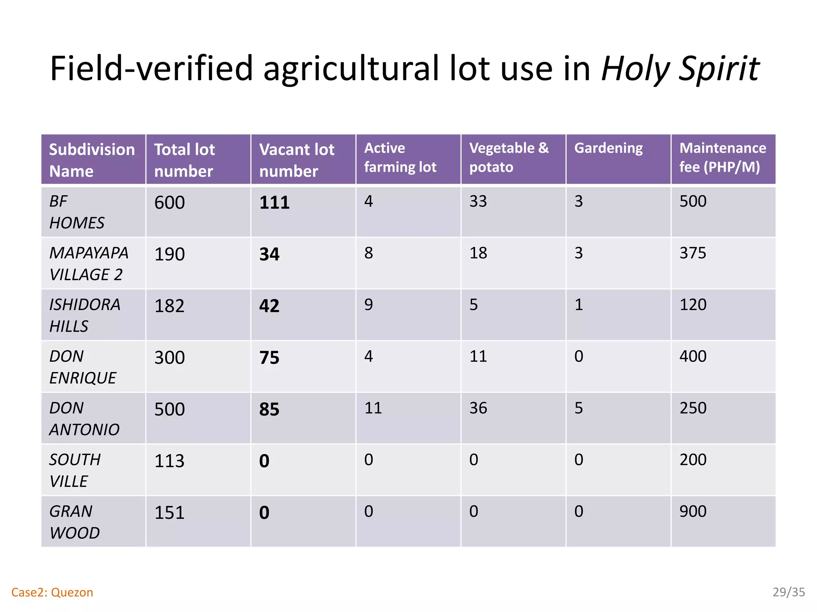Select the 'Subdivision Name' column header

point(92,160)
